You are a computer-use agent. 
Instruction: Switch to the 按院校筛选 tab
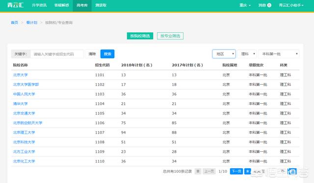[x=140, y=36]
